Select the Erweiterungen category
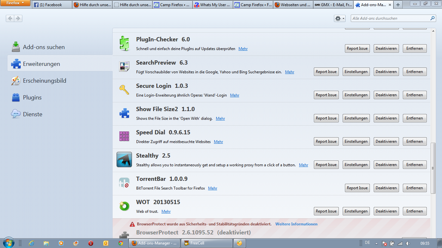 [60, 64]
